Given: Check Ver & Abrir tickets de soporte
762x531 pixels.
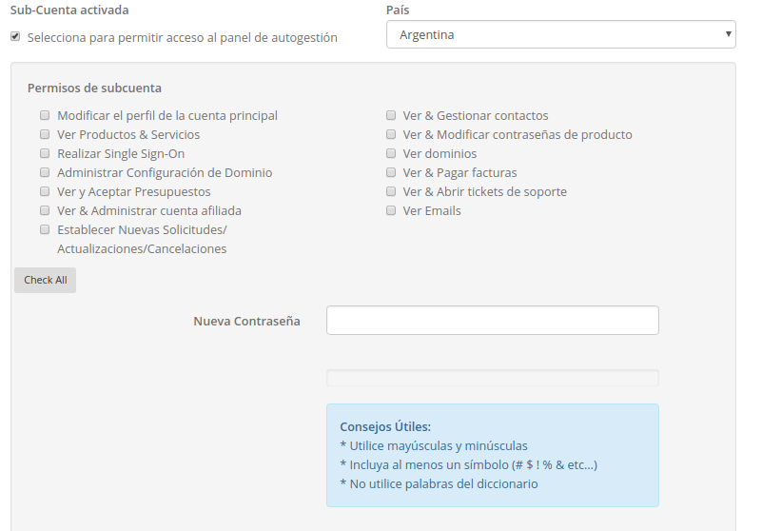Looking at the screenshot, I should point(391,191).
